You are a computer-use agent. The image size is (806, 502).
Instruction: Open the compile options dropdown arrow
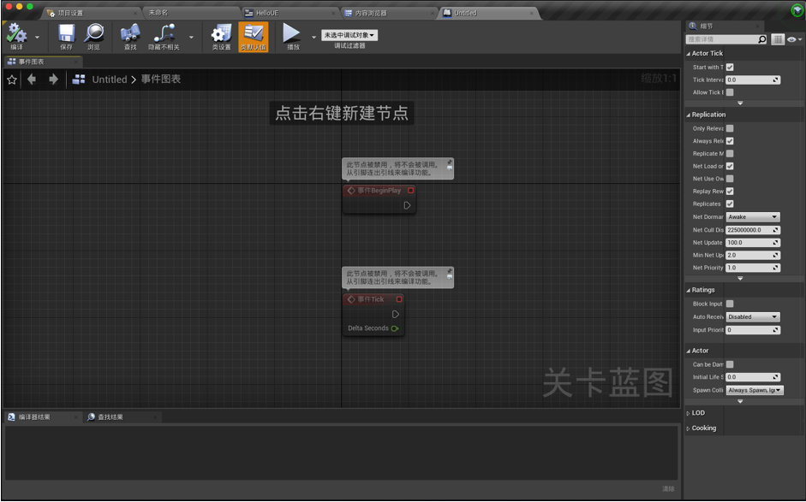click(x=37, y=38)
